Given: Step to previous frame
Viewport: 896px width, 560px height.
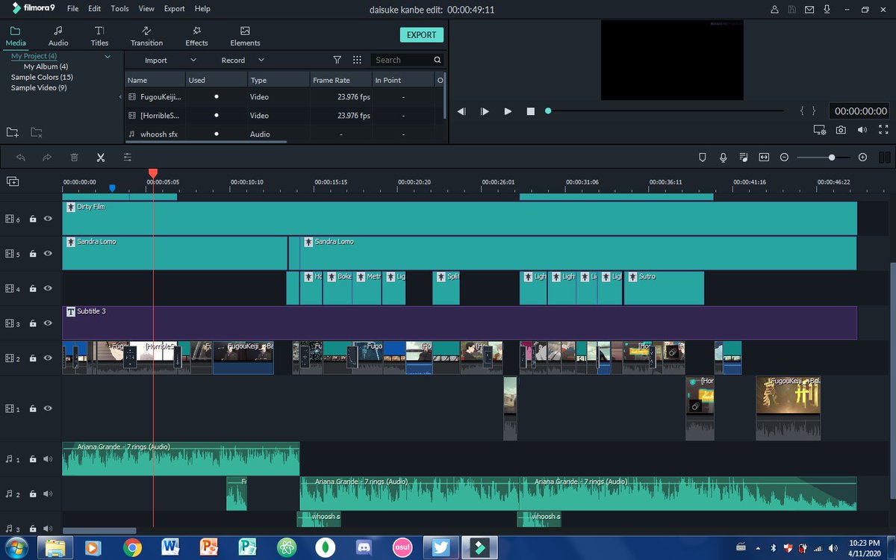Looking at the screenshot, I should [461, 111].
